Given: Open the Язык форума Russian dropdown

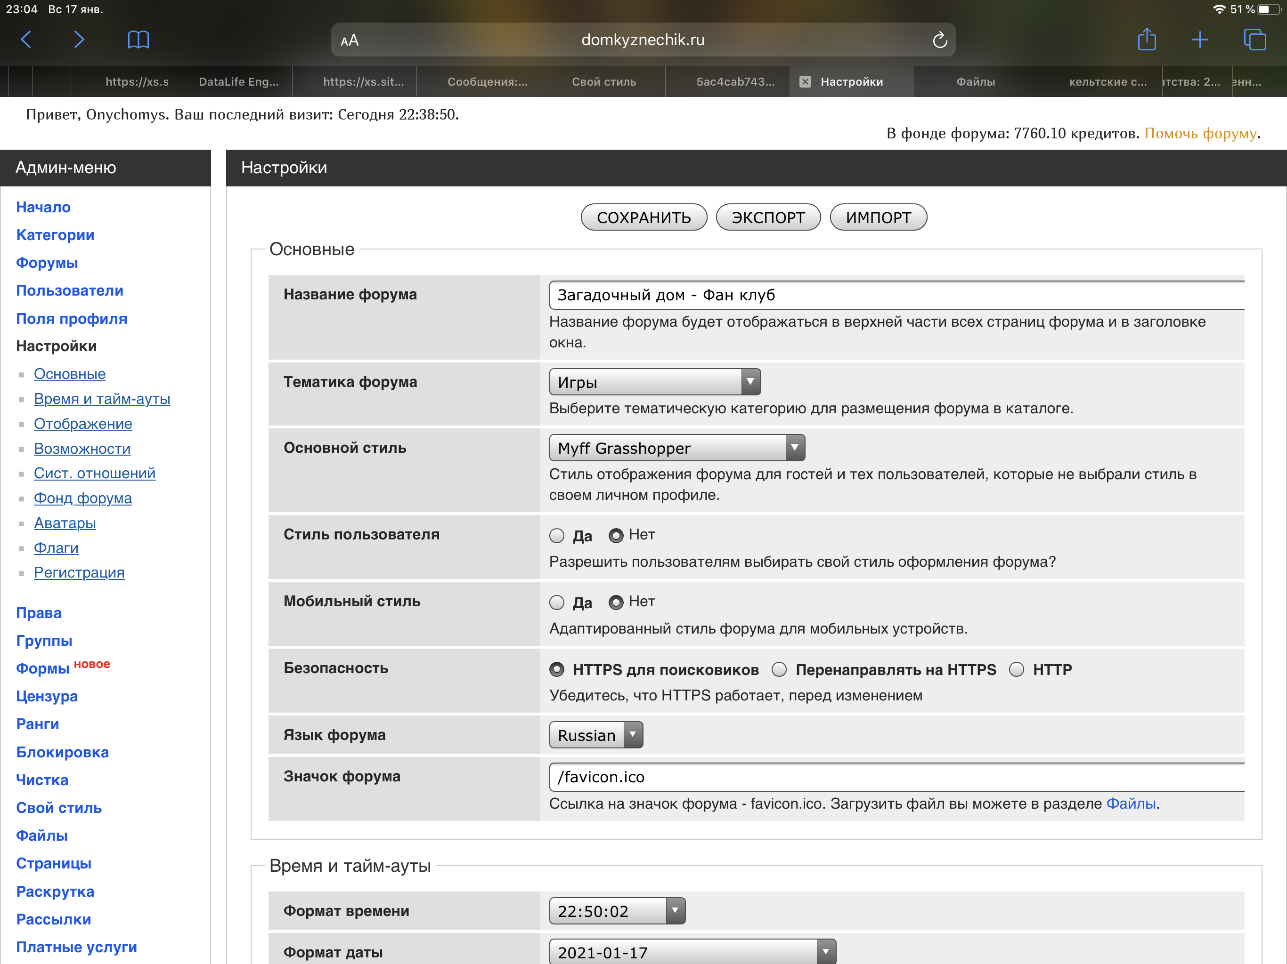Looking at the screenshot, I should coord(596,735).
